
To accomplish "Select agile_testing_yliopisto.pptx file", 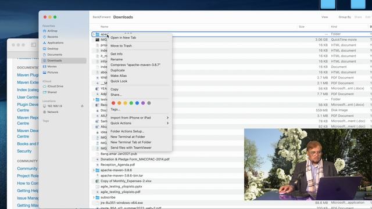I will [x=121, y=186].
